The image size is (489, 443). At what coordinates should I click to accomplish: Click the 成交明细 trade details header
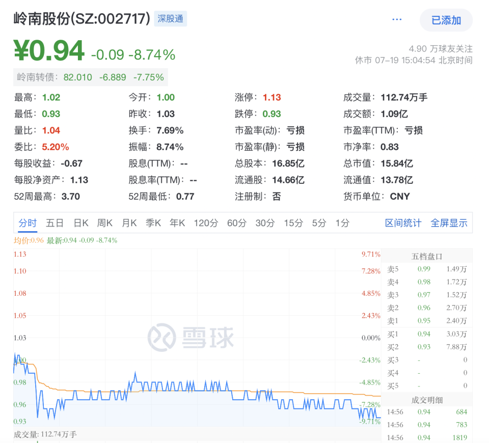(x=427, y=400)
